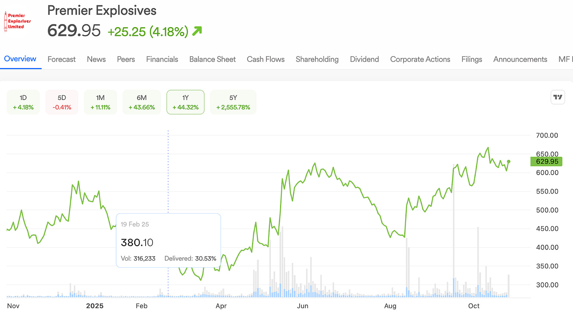The height and width of the screenshot is (318, 573).
Task: Select the 6M timeframe button
Action: pyautogui.click(x=142, y=102)
